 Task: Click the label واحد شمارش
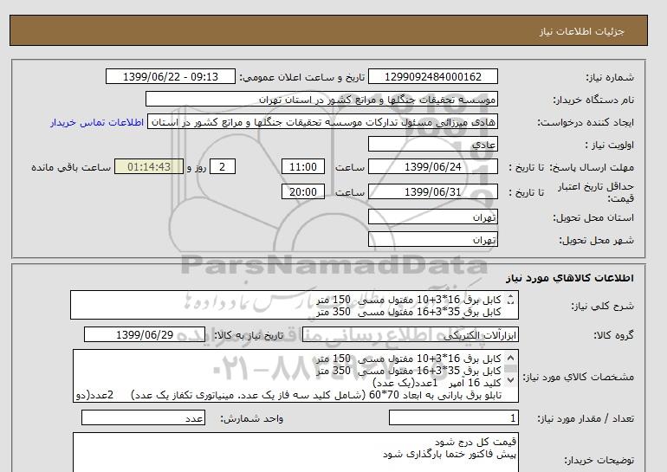tap(251, 419)
